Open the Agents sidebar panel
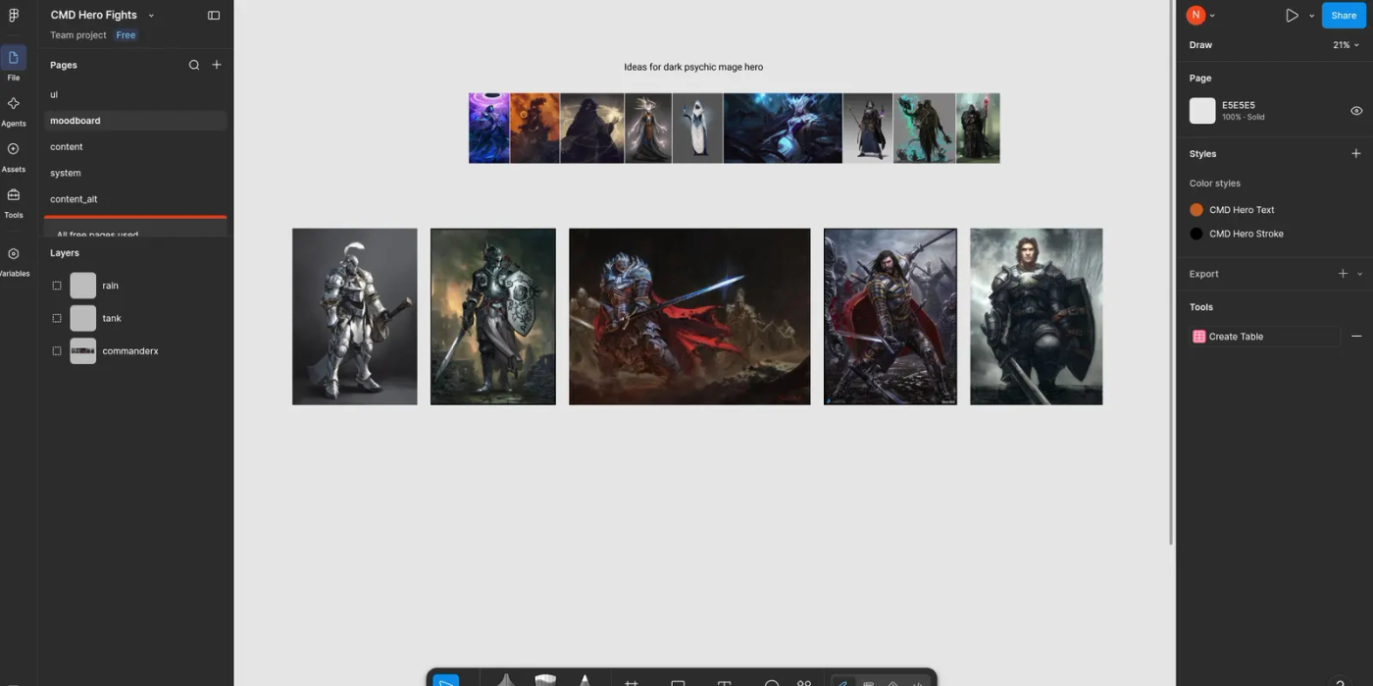 (14, 111)
